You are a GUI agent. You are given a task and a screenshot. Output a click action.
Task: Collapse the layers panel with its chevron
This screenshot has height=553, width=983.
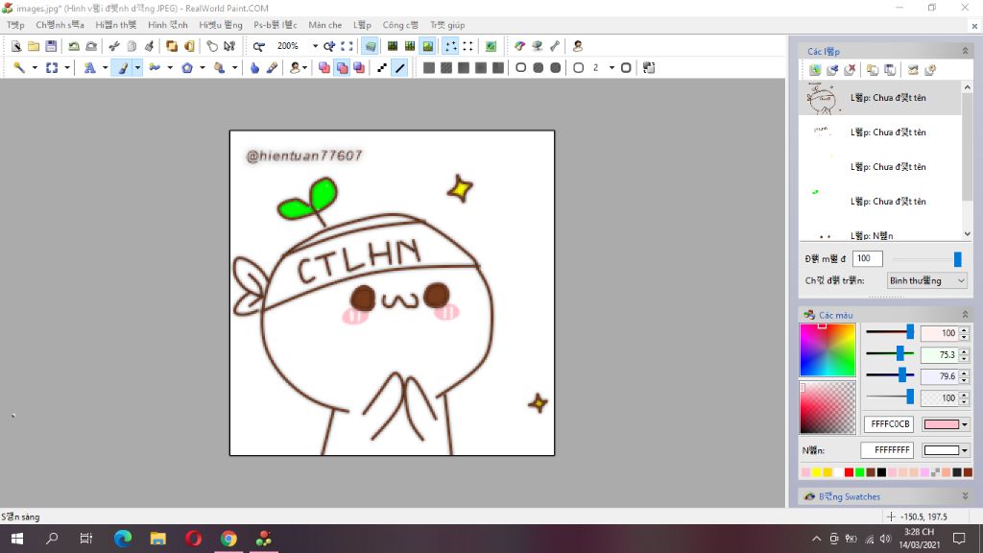click(965, 51)
